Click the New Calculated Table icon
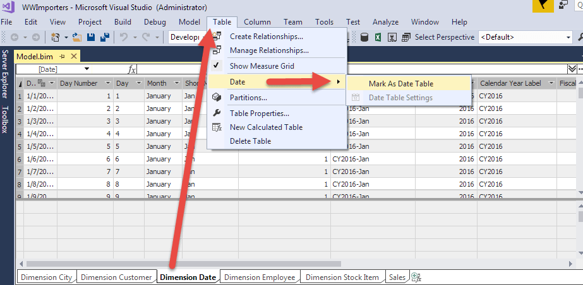 [x=217, y=127]
